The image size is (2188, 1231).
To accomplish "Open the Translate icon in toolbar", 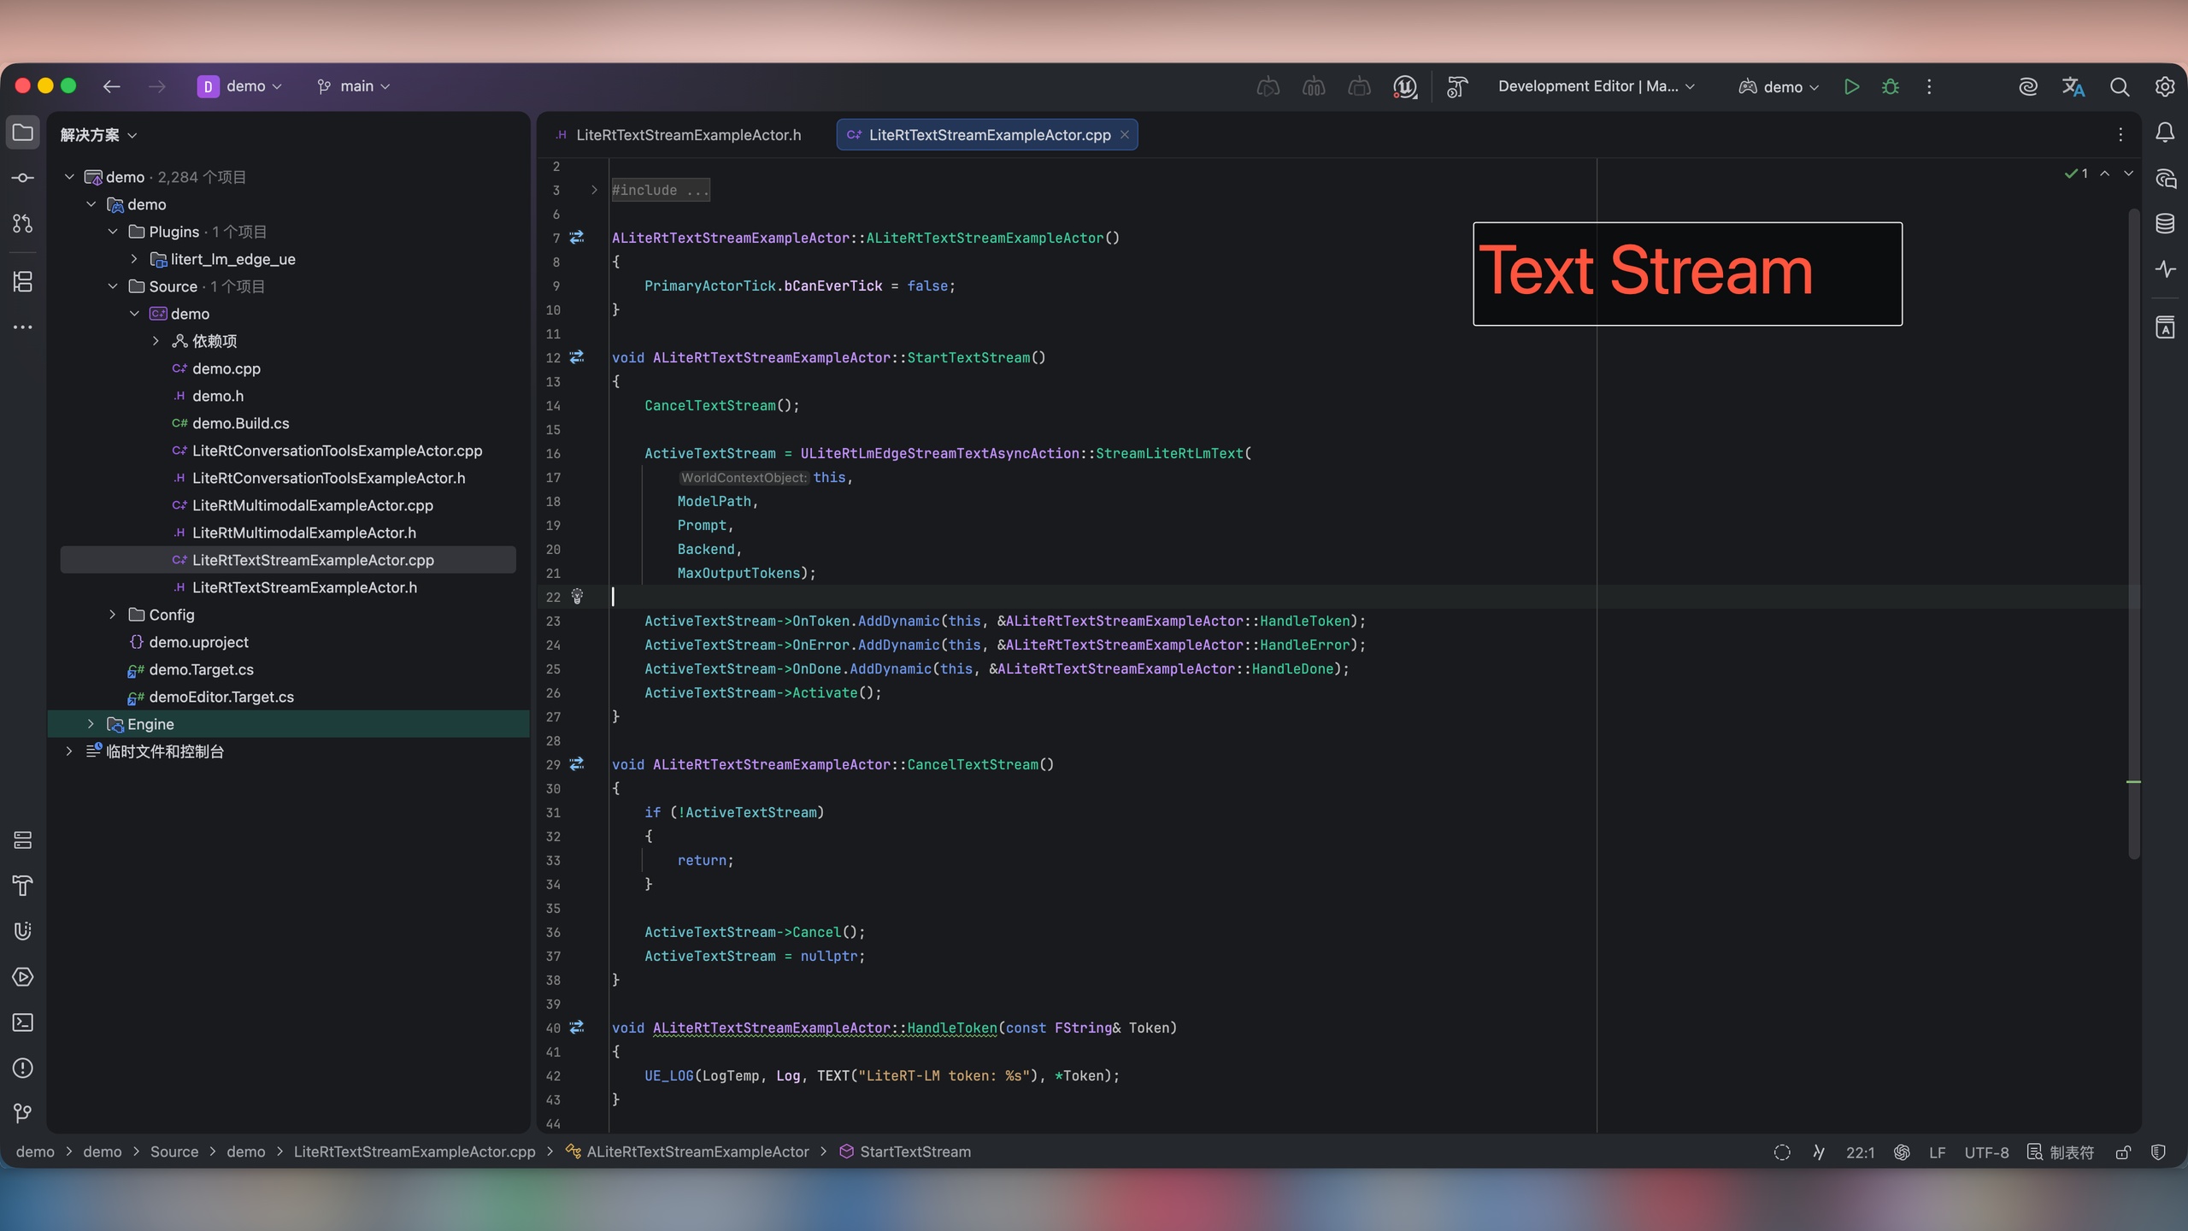I will pyautogui.click(x=2073, y=86).
